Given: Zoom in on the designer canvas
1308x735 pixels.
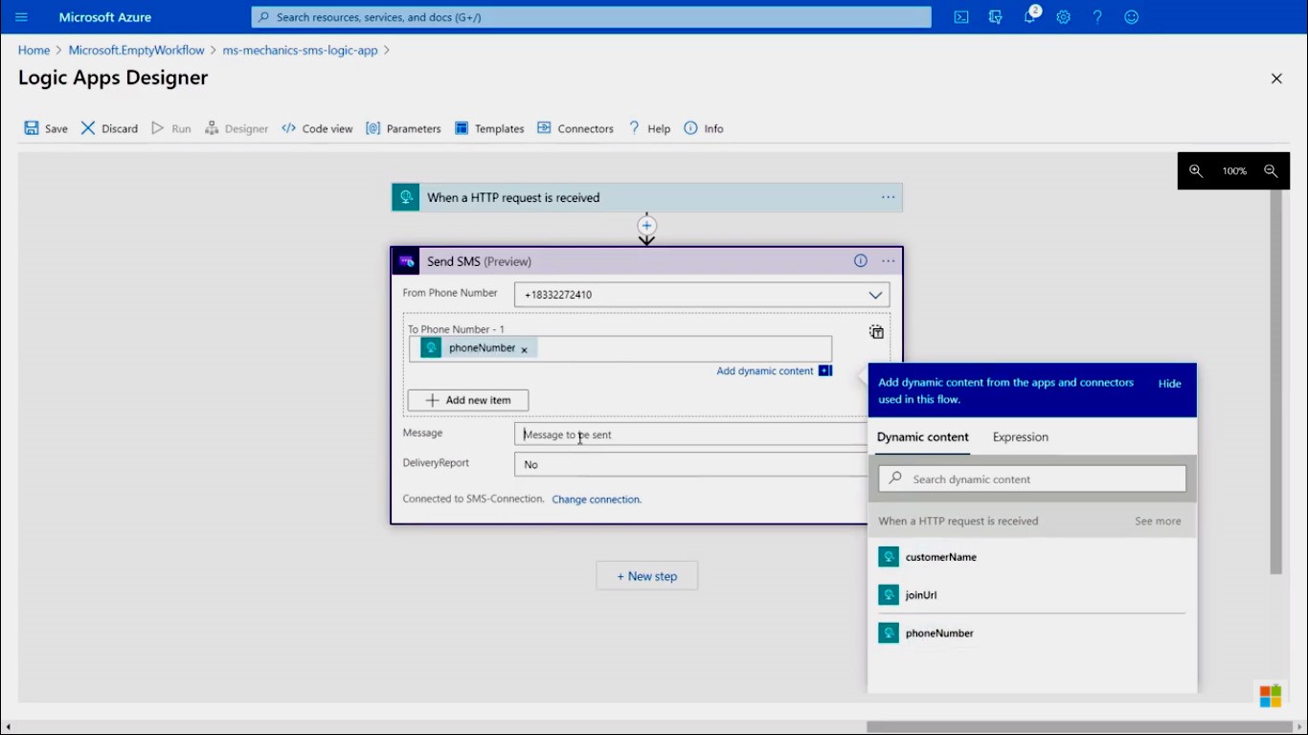Looking at the screenshot, I should (1196, 171).
